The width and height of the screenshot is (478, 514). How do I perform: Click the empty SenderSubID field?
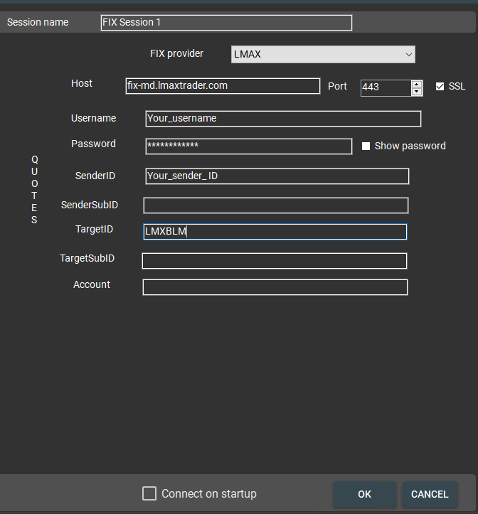click(275, 205)
